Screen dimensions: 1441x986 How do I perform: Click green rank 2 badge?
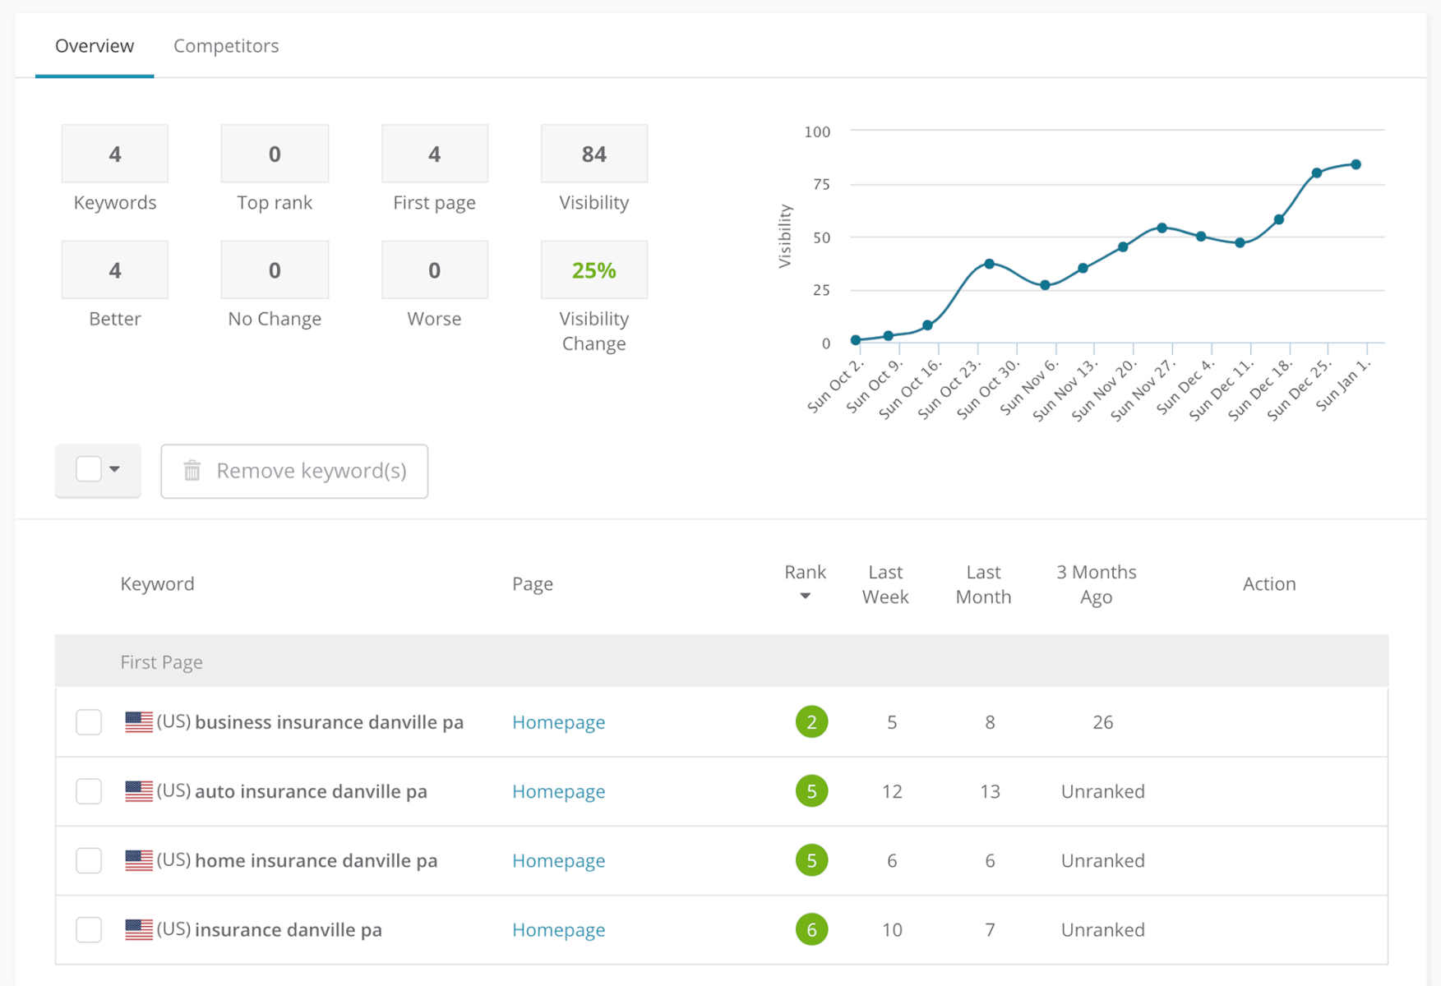pos(811,722)
